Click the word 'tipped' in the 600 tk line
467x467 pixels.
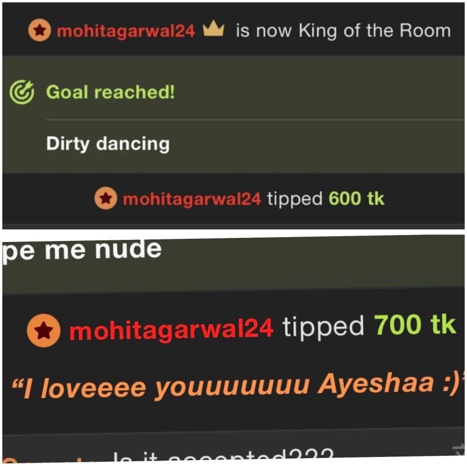tap(295, 199)
